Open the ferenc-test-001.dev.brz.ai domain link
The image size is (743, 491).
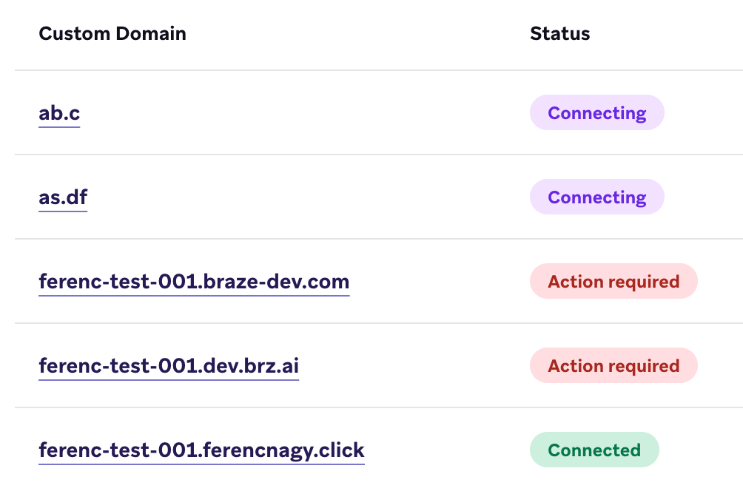pyautogui.click(x=169, y=366)
